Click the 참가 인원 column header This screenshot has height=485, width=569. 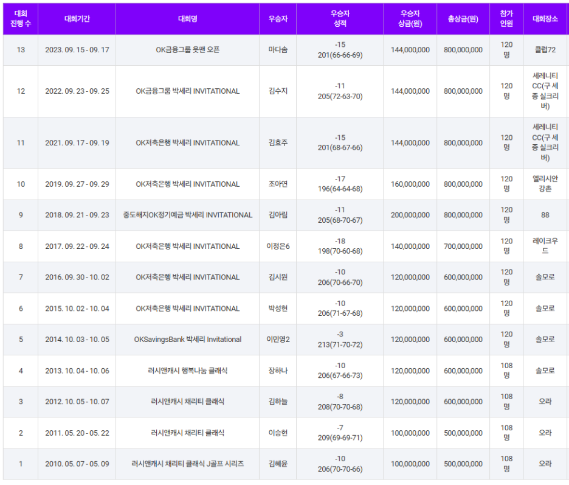point(506,19)
